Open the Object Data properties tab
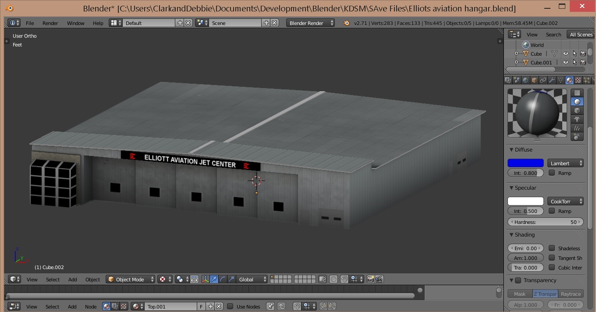This screenshot has width=596, height=312. coord(560,80)
